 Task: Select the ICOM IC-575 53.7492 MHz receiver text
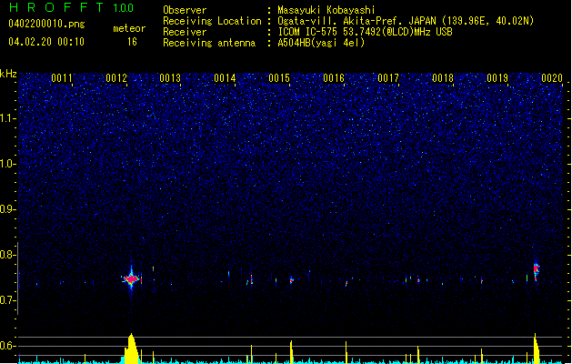366,32
